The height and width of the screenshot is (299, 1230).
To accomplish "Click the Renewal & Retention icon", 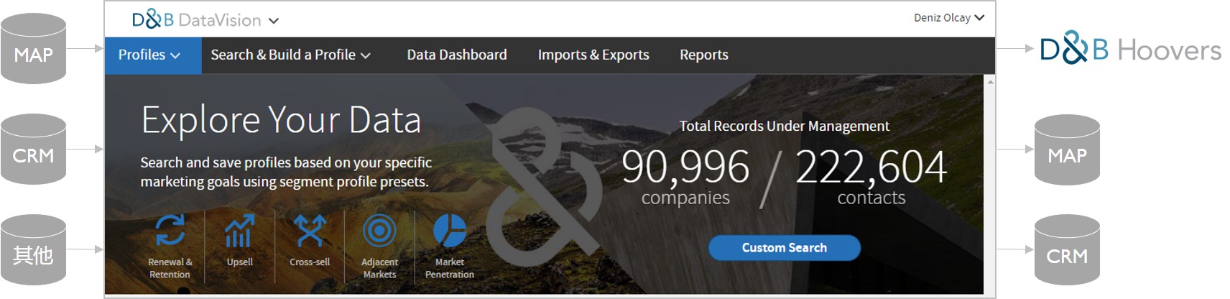I will coord(170,231).
